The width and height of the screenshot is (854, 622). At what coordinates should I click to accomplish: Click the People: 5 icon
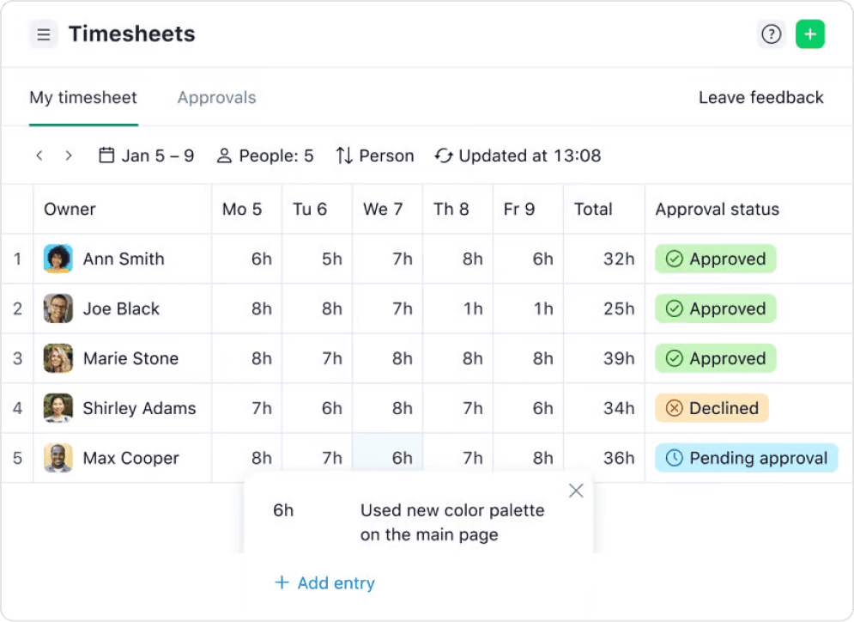(x=224, y=155)
